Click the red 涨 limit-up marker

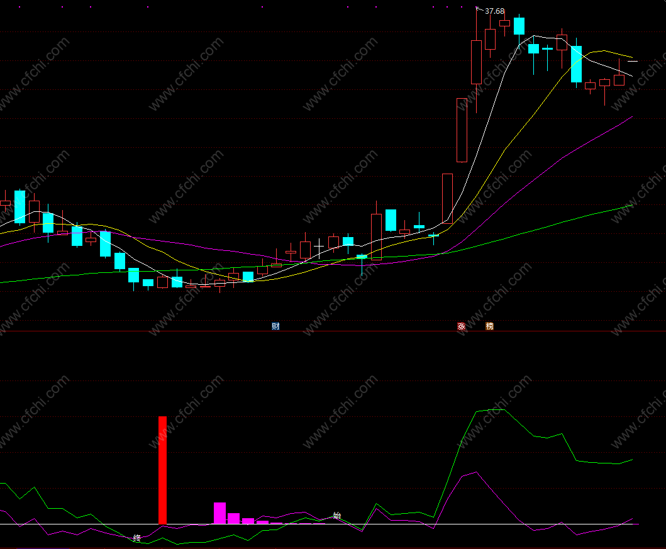(x=461, y=326)
